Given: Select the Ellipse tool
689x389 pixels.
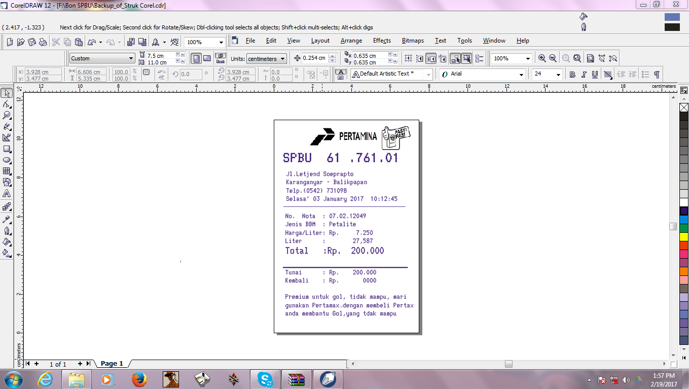Looking at the screenshot, I should pyautogui.click(x=7, y=160).
